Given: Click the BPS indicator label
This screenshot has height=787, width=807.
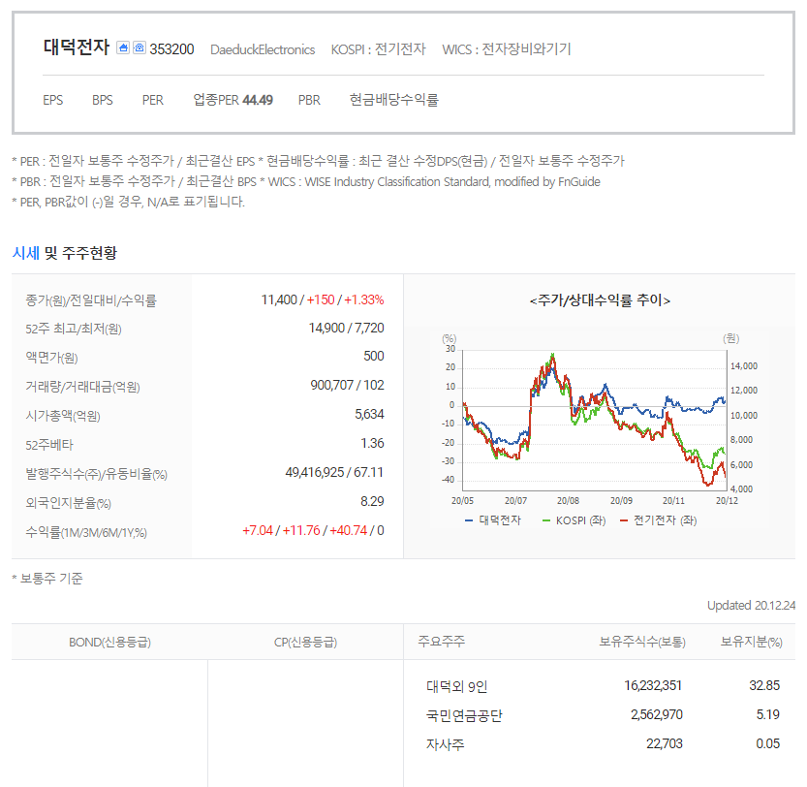Looking at the screenshot, I should (103, 100).
